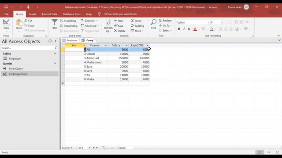Image resolution: width=282 pixels, height=158 pixels.
Task: Open InsertQuery in navigation pane
Action: [16, 68]
